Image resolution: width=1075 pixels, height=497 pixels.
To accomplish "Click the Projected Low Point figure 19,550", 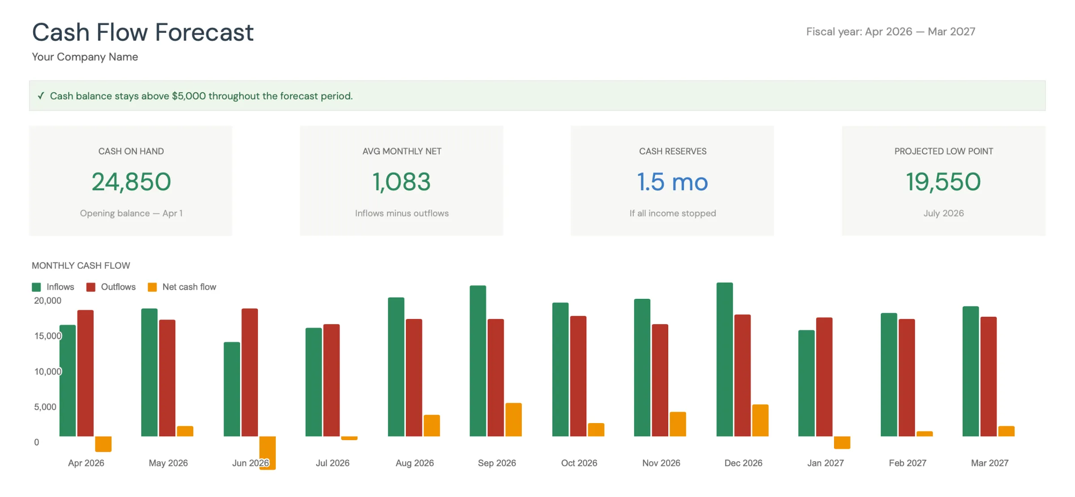I will [x=942, y=182].
